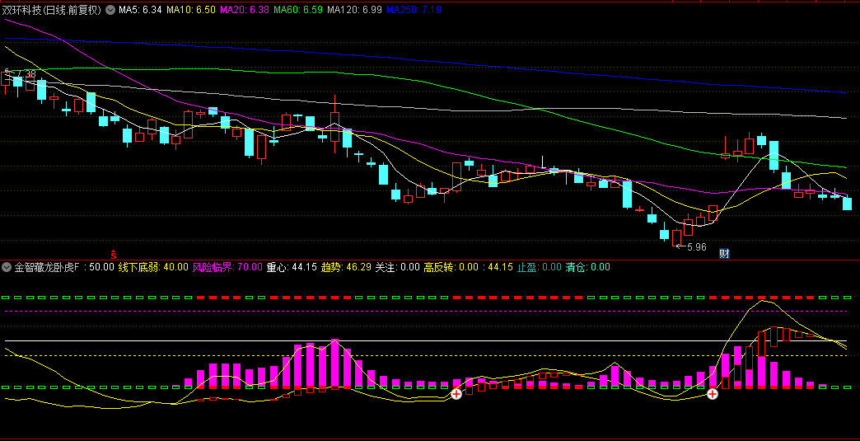Image resolution: width=860 pixels, height=441 pixels.
Task: Click the 5.96 low price label
Action: point(696,246)
